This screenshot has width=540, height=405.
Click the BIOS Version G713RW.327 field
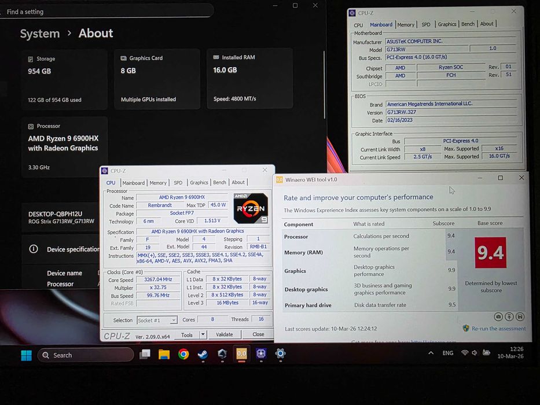coord(451,112)
